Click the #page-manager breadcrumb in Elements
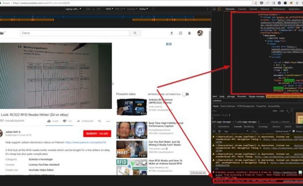This screenshot has width=303, height=186. click(x=256, y=96)
